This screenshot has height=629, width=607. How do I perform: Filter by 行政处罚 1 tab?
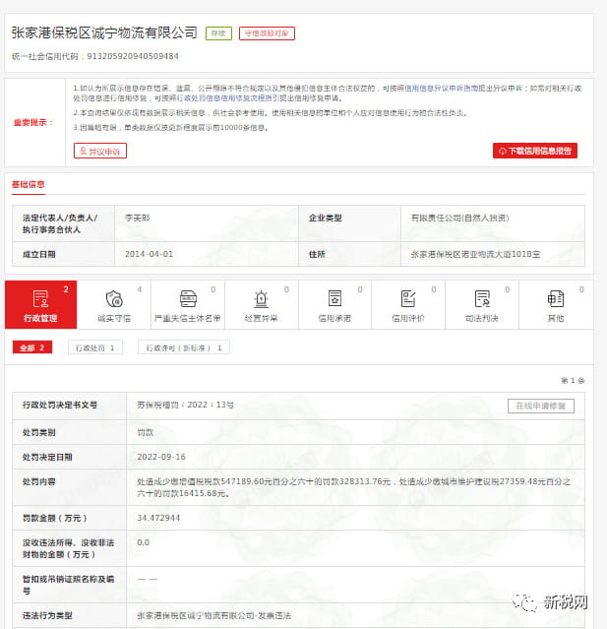pos(96,347)
